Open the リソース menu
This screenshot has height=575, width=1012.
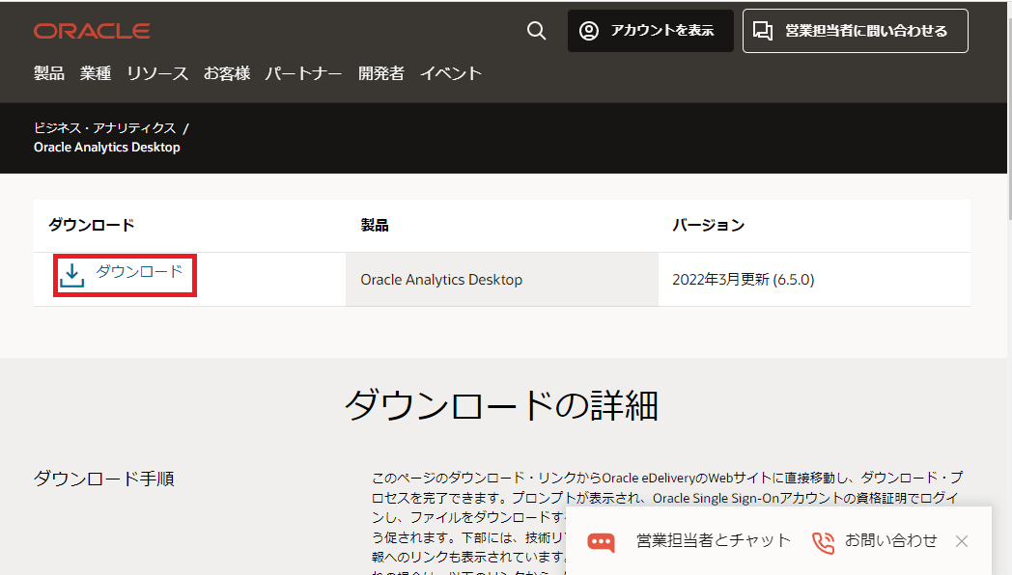click(x=156, y=72)
